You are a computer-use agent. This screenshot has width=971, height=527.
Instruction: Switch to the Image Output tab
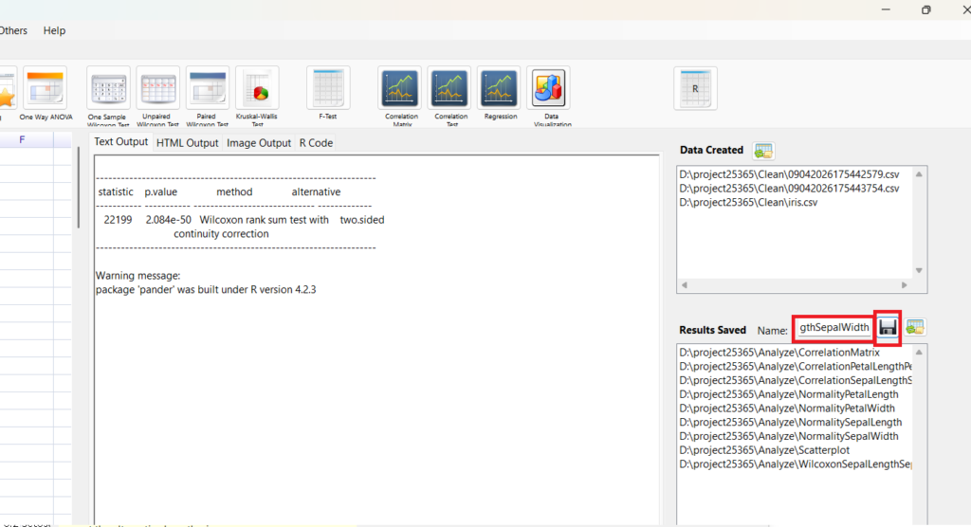click(x=259, y=143)
